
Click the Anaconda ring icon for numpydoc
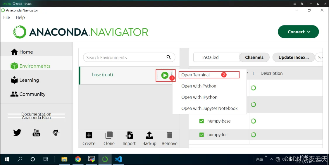click(254, 135)
